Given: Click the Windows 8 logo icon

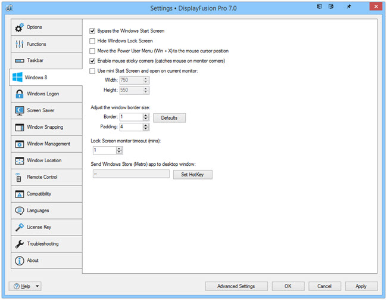Looking at the screenshot, I should pos(17,77).
